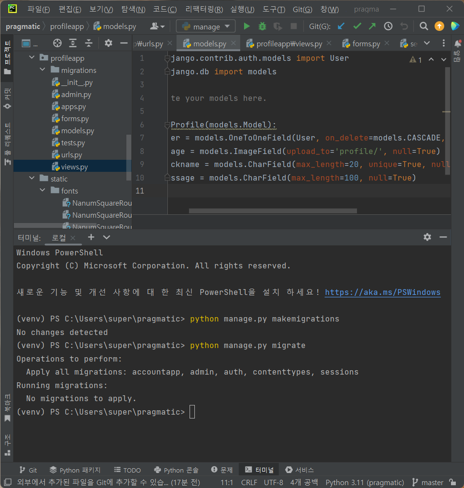The width and height of the screenshot is (464, 488).
Task: Open Python 패키지 tool window
Action: (75, 470)
